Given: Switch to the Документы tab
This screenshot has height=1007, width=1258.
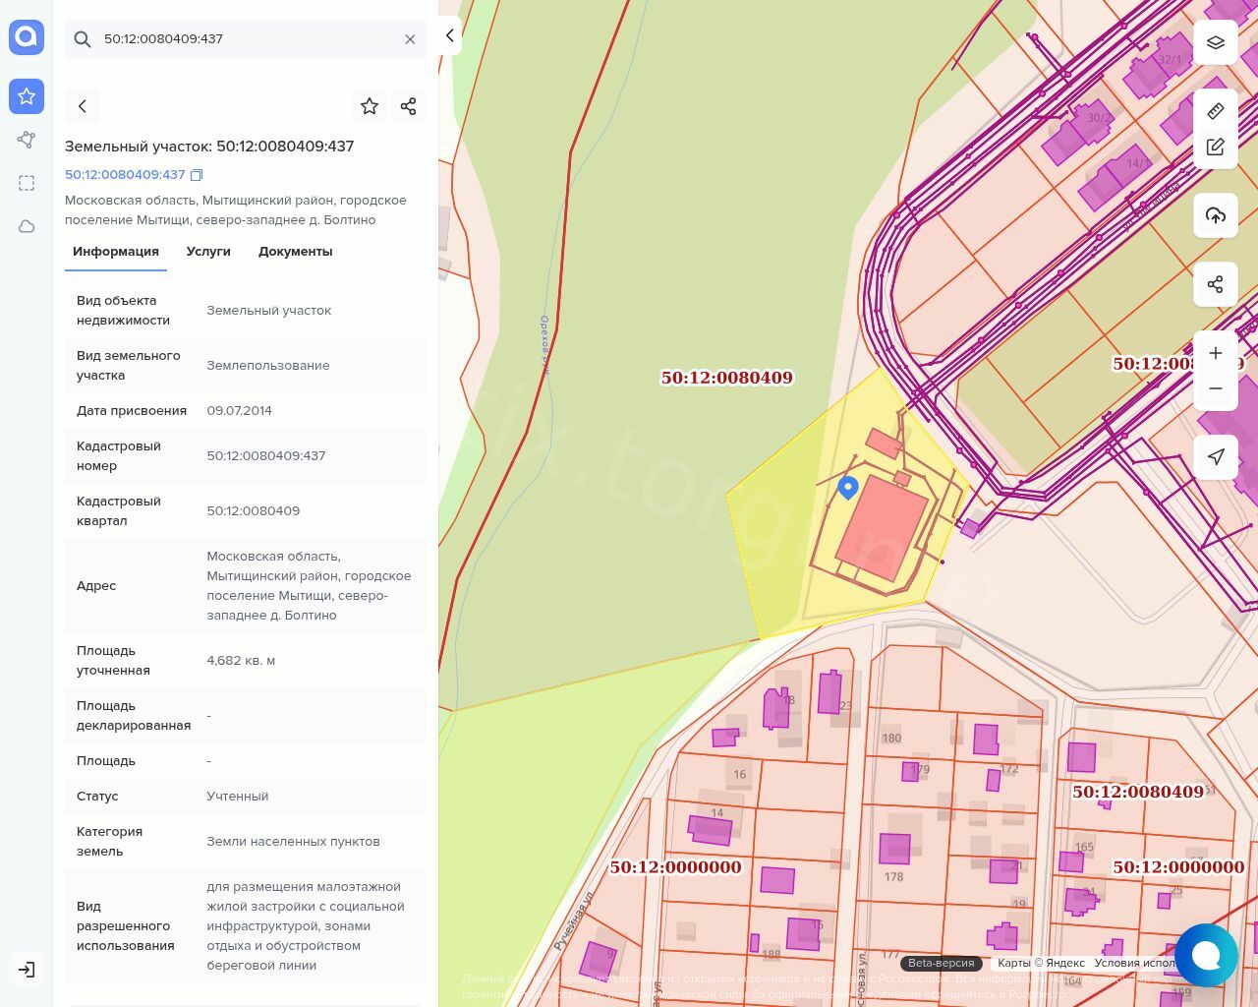Looking at the screenshot, I should (295, 252).
